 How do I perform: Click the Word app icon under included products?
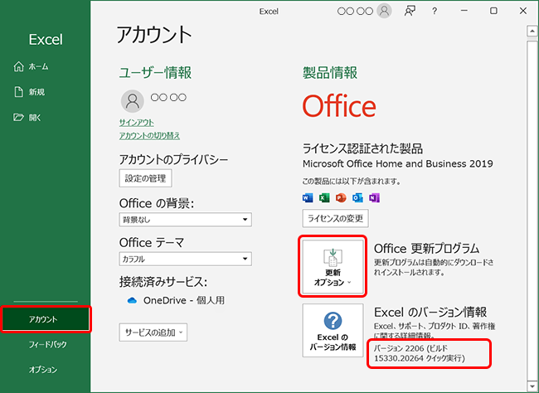tap(308, 198)
